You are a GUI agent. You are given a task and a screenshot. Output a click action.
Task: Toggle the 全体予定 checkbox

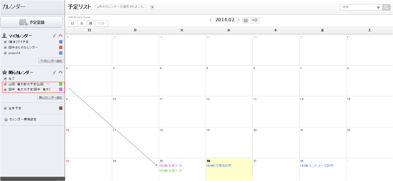(x=5, y=108)
